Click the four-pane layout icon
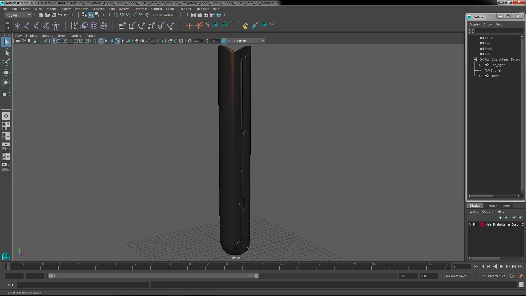 [x=6, y=126]
